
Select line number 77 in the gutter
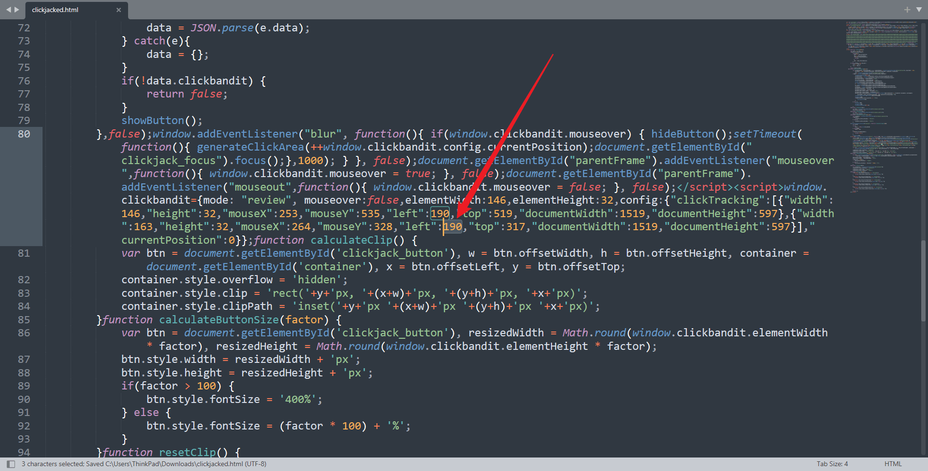click(24, 94)
